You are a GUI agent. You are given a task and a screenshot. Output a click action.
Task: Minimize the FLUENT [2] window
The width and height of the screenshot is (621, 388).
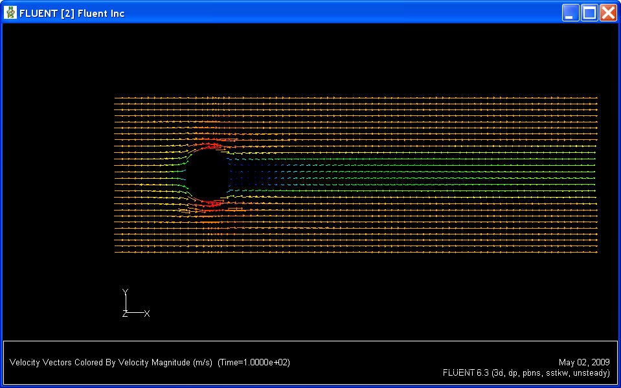pos(570,13)
